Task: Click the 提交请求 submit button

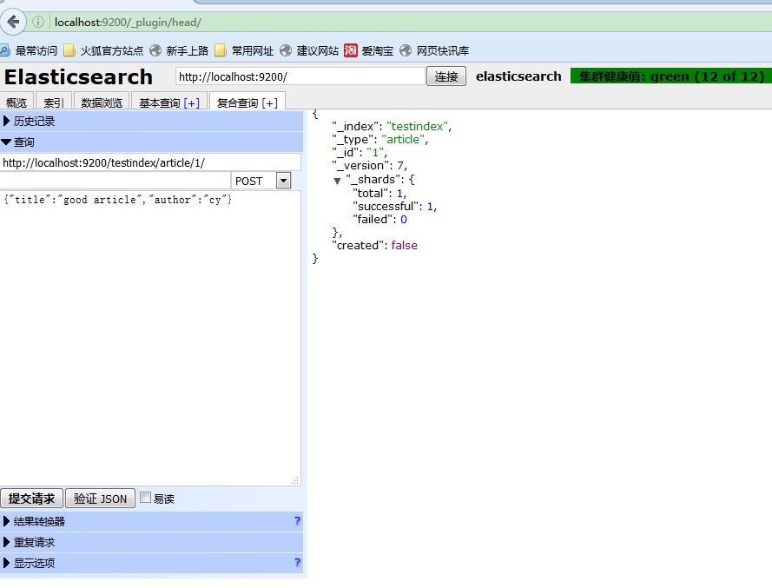Action: click(31, 499)
